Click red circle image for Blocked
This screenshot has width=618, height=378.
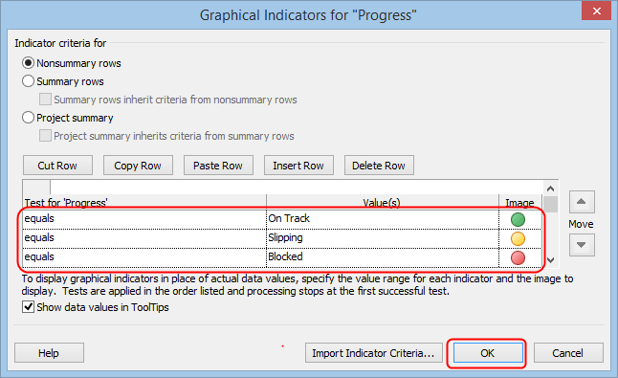(518, 257)
